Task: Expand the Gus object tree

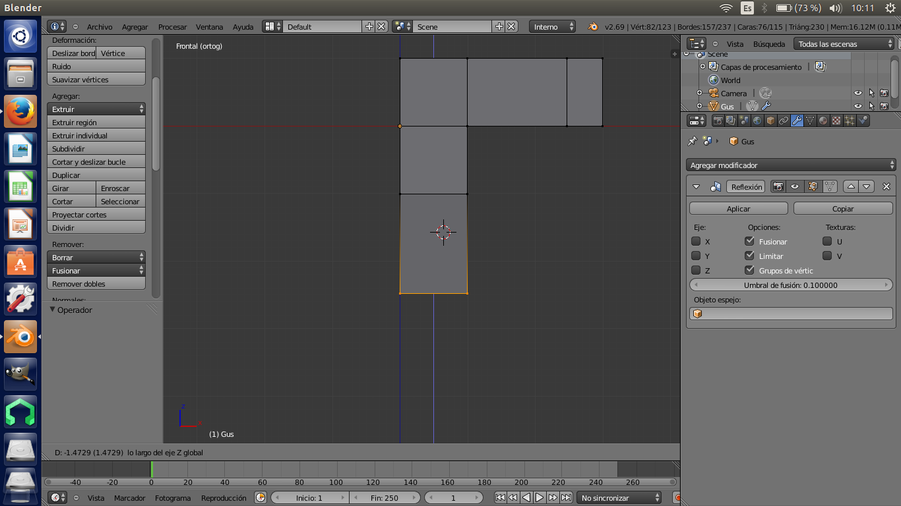Action: tap(700, 106)
